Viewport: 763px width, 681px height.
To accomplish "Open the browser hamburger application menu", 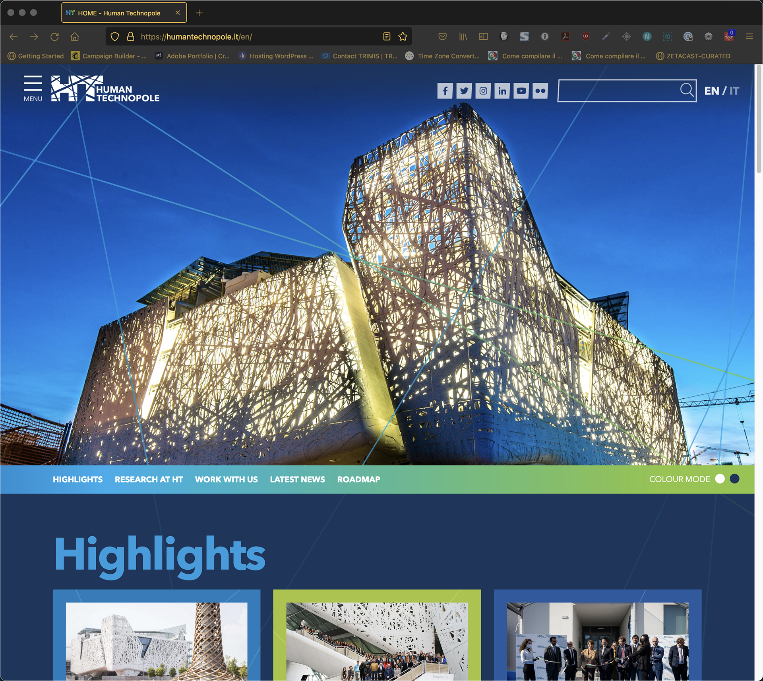I will pos(749,37).
